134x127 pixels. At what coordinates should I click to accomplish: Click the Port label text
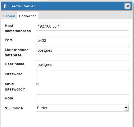(9, 40)
